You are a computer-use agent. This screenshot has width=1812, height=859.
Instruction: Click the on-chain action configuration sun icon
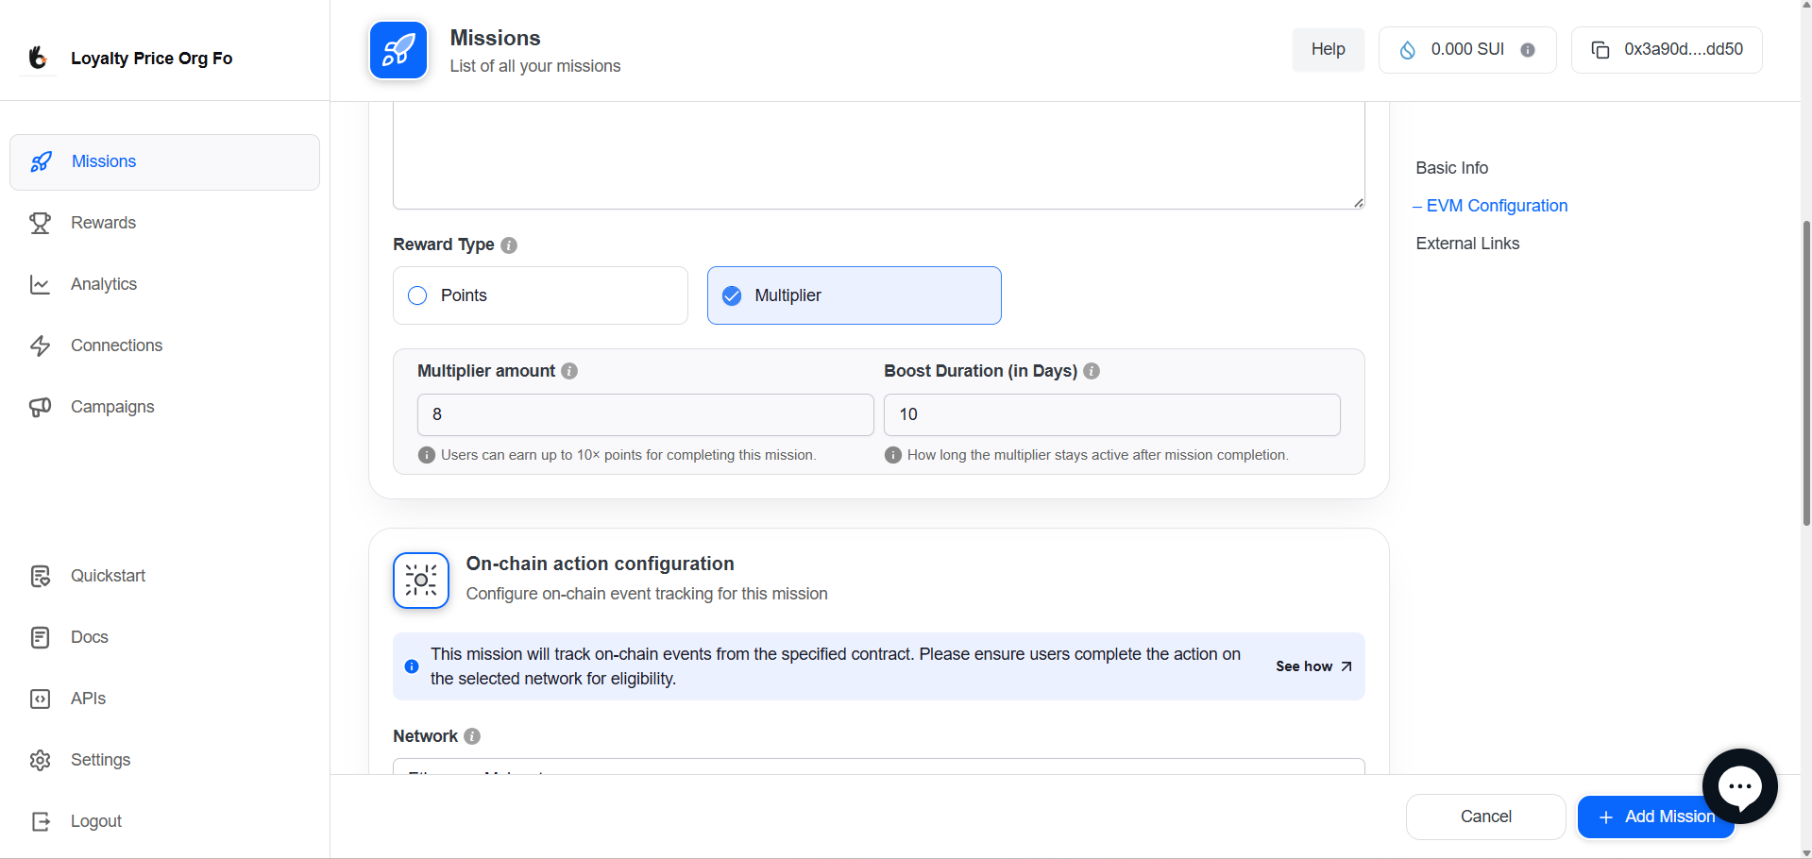pyautogui.click(x=421, y=581)
